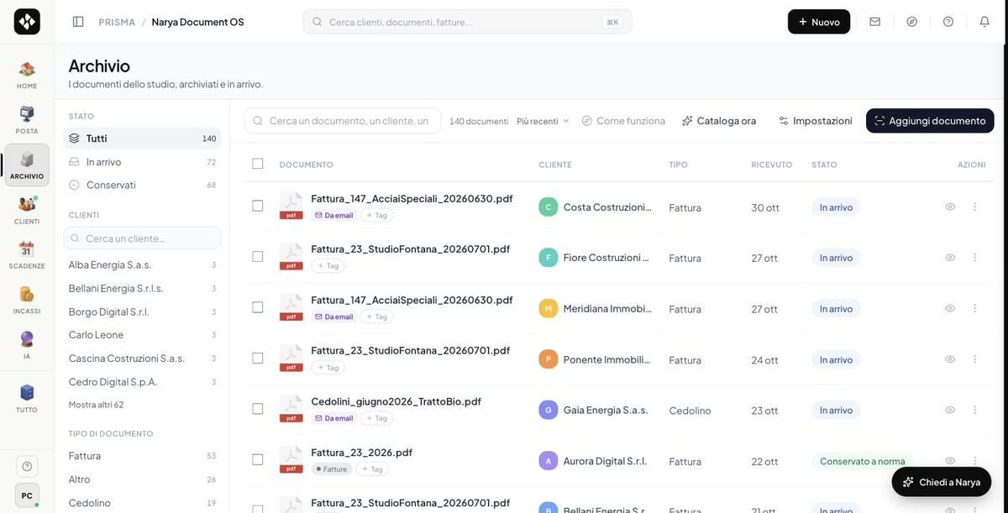Filter document type Fattura
Screen dimensions: 1008x513
coord(142,456)
